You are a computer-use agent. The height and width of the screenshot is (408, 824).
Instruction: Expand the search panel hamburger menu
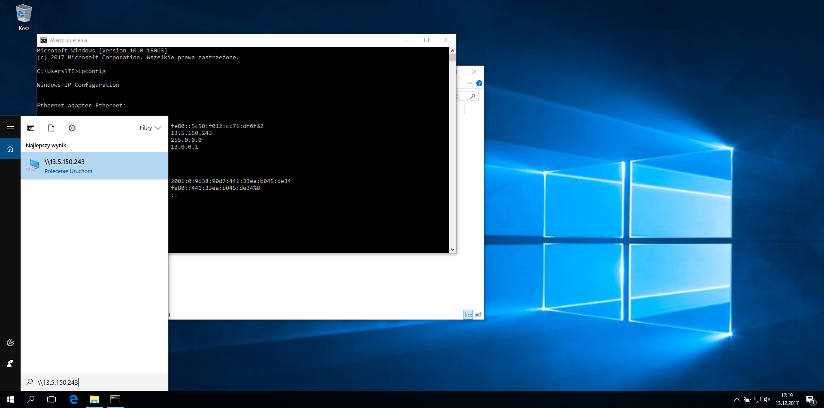(10, 128)
